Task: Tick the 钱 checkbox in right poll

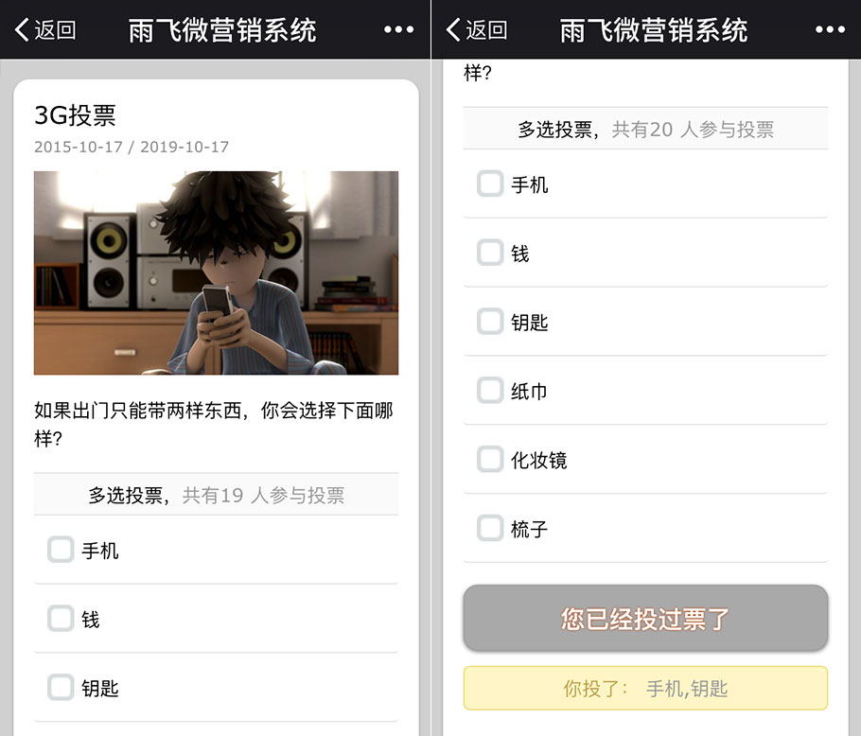Action: click(x=490, y=253)
